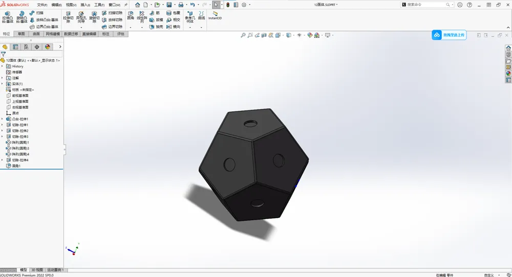
Task: Click the 放样切除 lofted cut tool
Action: tap(112, 20)
